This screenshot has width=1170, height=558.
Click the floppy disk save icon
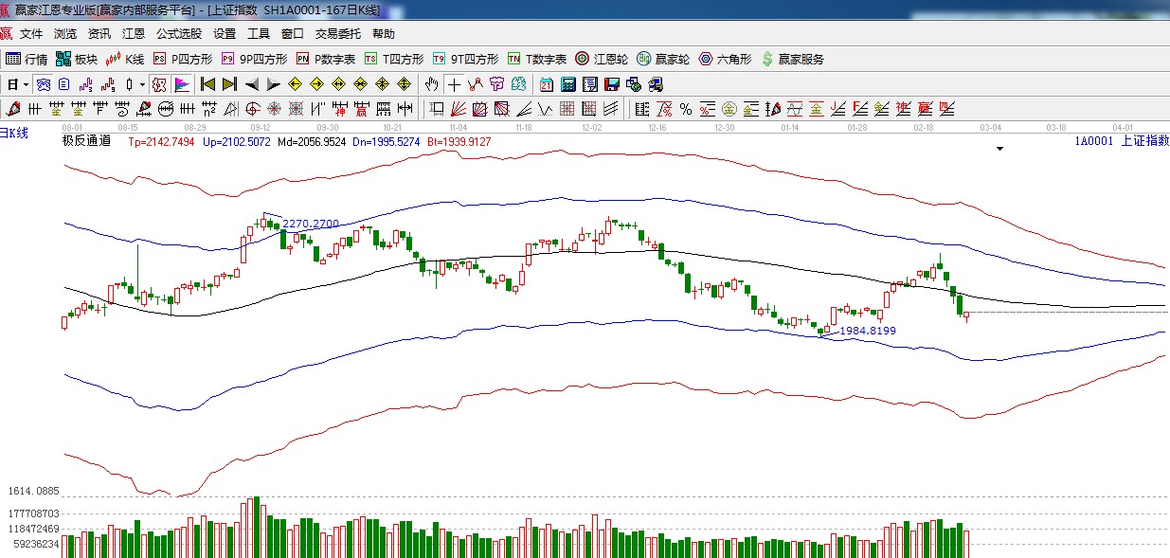point(611,84)
